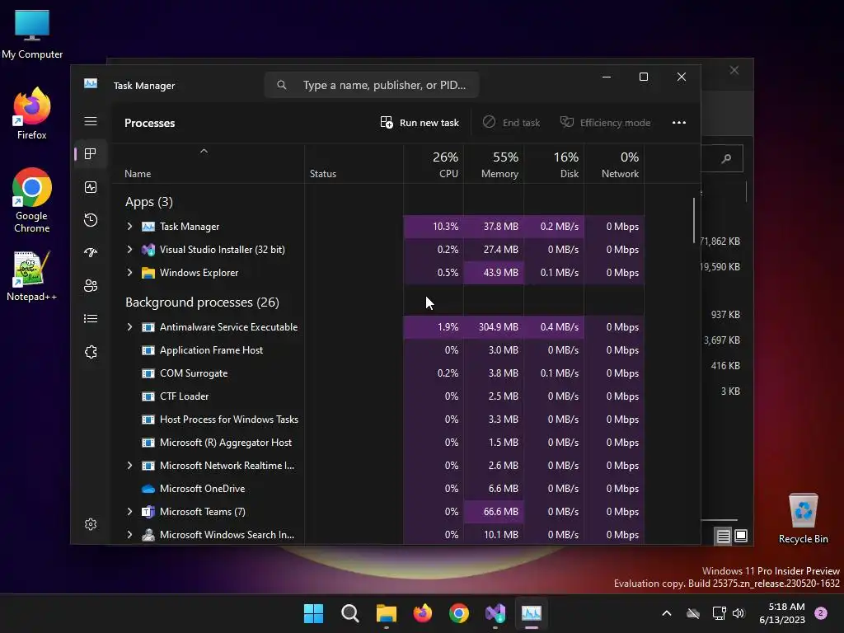
Task: Show hidden icons chevron in system tray
Action: (x=666, y=613)
